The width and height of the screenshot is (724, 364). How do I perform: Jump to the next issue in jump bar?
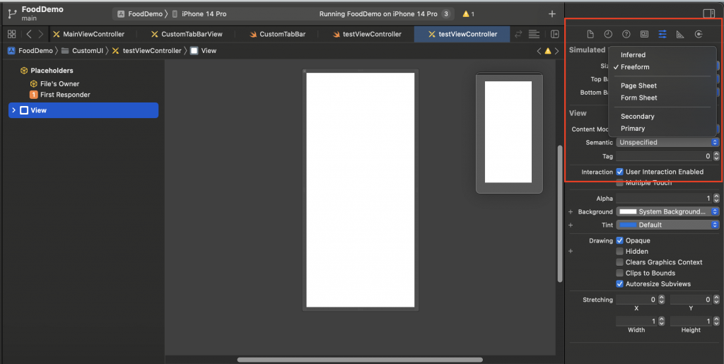tap(557, 51)
